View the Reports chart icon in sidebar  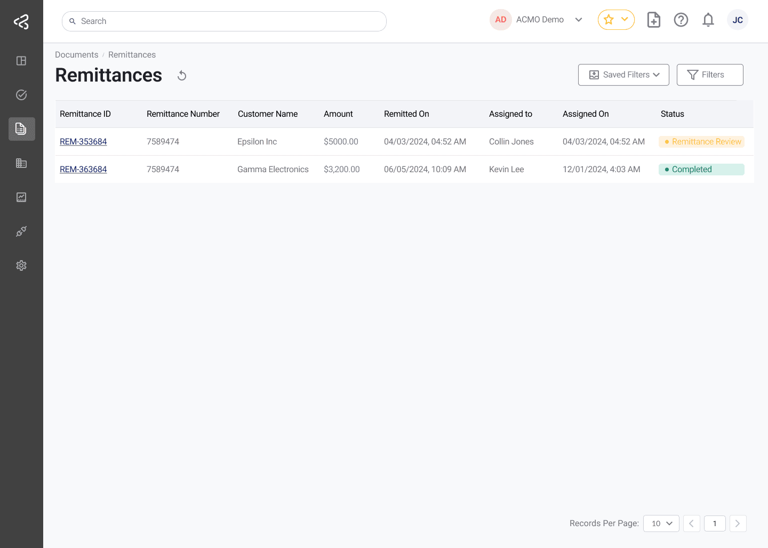pyautogui.click(x=21, y=197)
